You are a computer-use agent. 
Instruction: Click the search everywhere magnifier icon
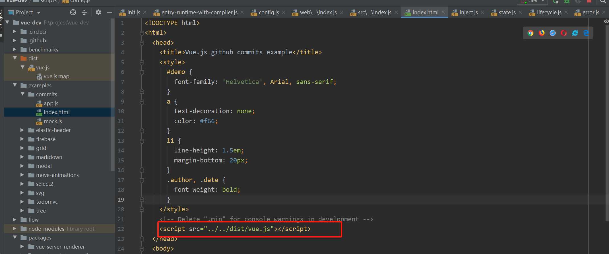tap(603, 1)
